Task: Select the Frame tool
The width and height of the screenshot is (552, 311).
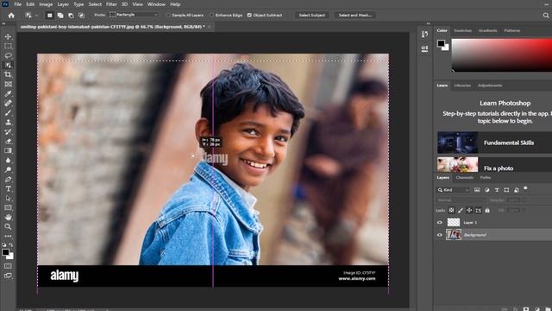Action: click(x=8, y=85)
